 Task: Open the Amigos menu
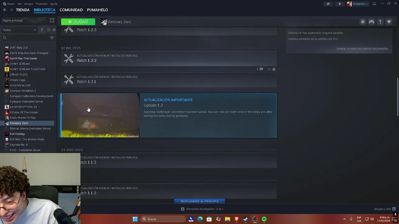coord(29,4)
